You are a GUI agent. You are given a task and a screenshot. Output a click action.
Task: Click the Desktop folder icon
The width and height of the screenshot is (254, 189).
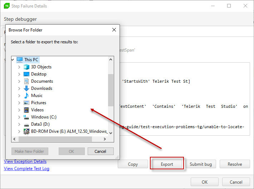pyautogui.click(x=26, y=74)
